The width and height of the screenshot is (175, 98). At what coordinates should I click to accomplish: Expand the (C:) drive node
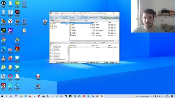coord(51,52)
